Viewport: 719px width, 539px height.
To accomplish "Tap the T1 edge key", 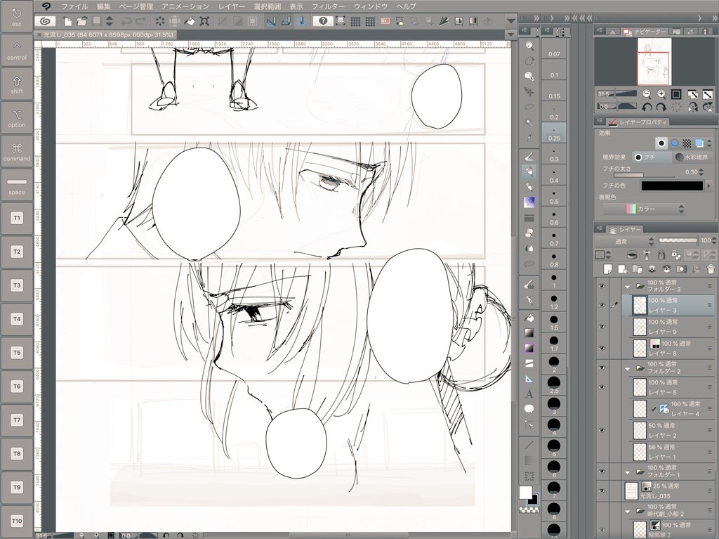I will [17, 218].
